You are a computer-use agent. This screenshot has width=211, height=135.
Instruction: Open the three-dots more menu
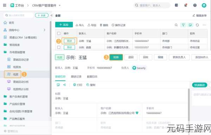(204, 25)
